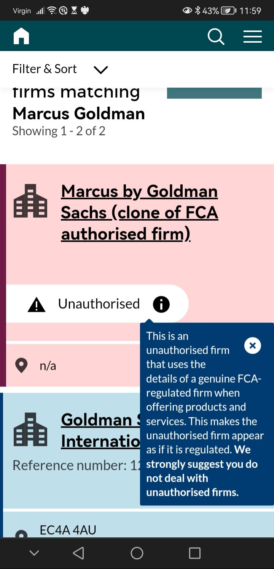Screen dimensions: 274x569
Task: Open the Filter & Sort label
Action: point(45,69)
